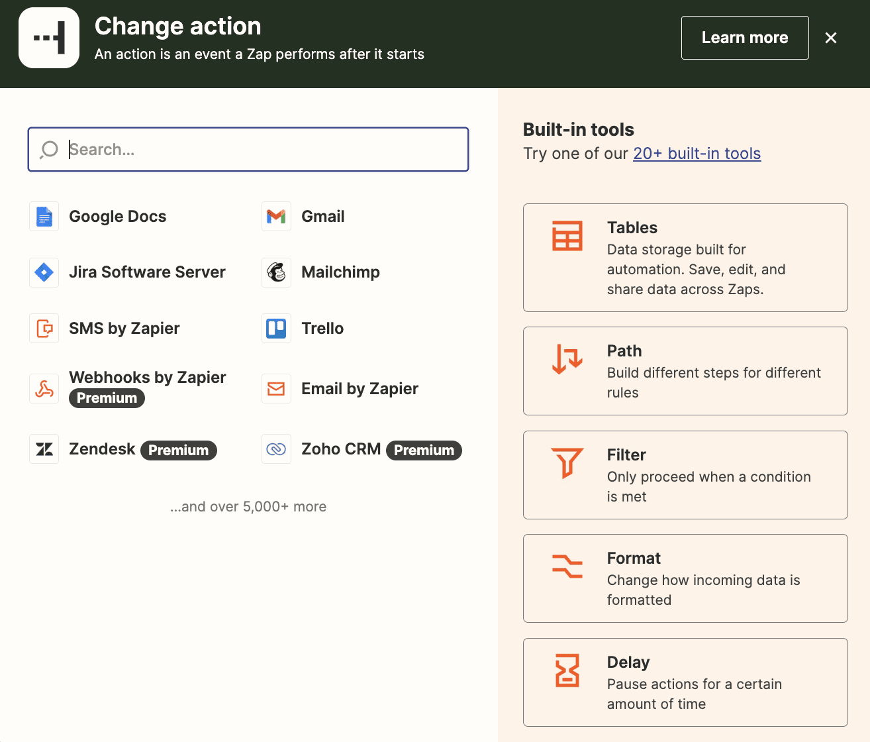Screen dimensions: 870x742
Task: Select the Webhooks by Zapier icon
Action: point(44,389)
